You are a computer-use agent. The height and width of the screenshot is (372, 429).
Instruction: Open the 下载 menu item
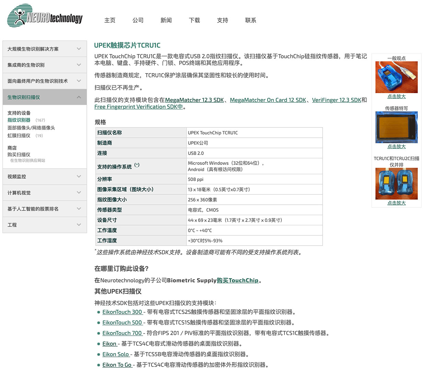point(194,20)
